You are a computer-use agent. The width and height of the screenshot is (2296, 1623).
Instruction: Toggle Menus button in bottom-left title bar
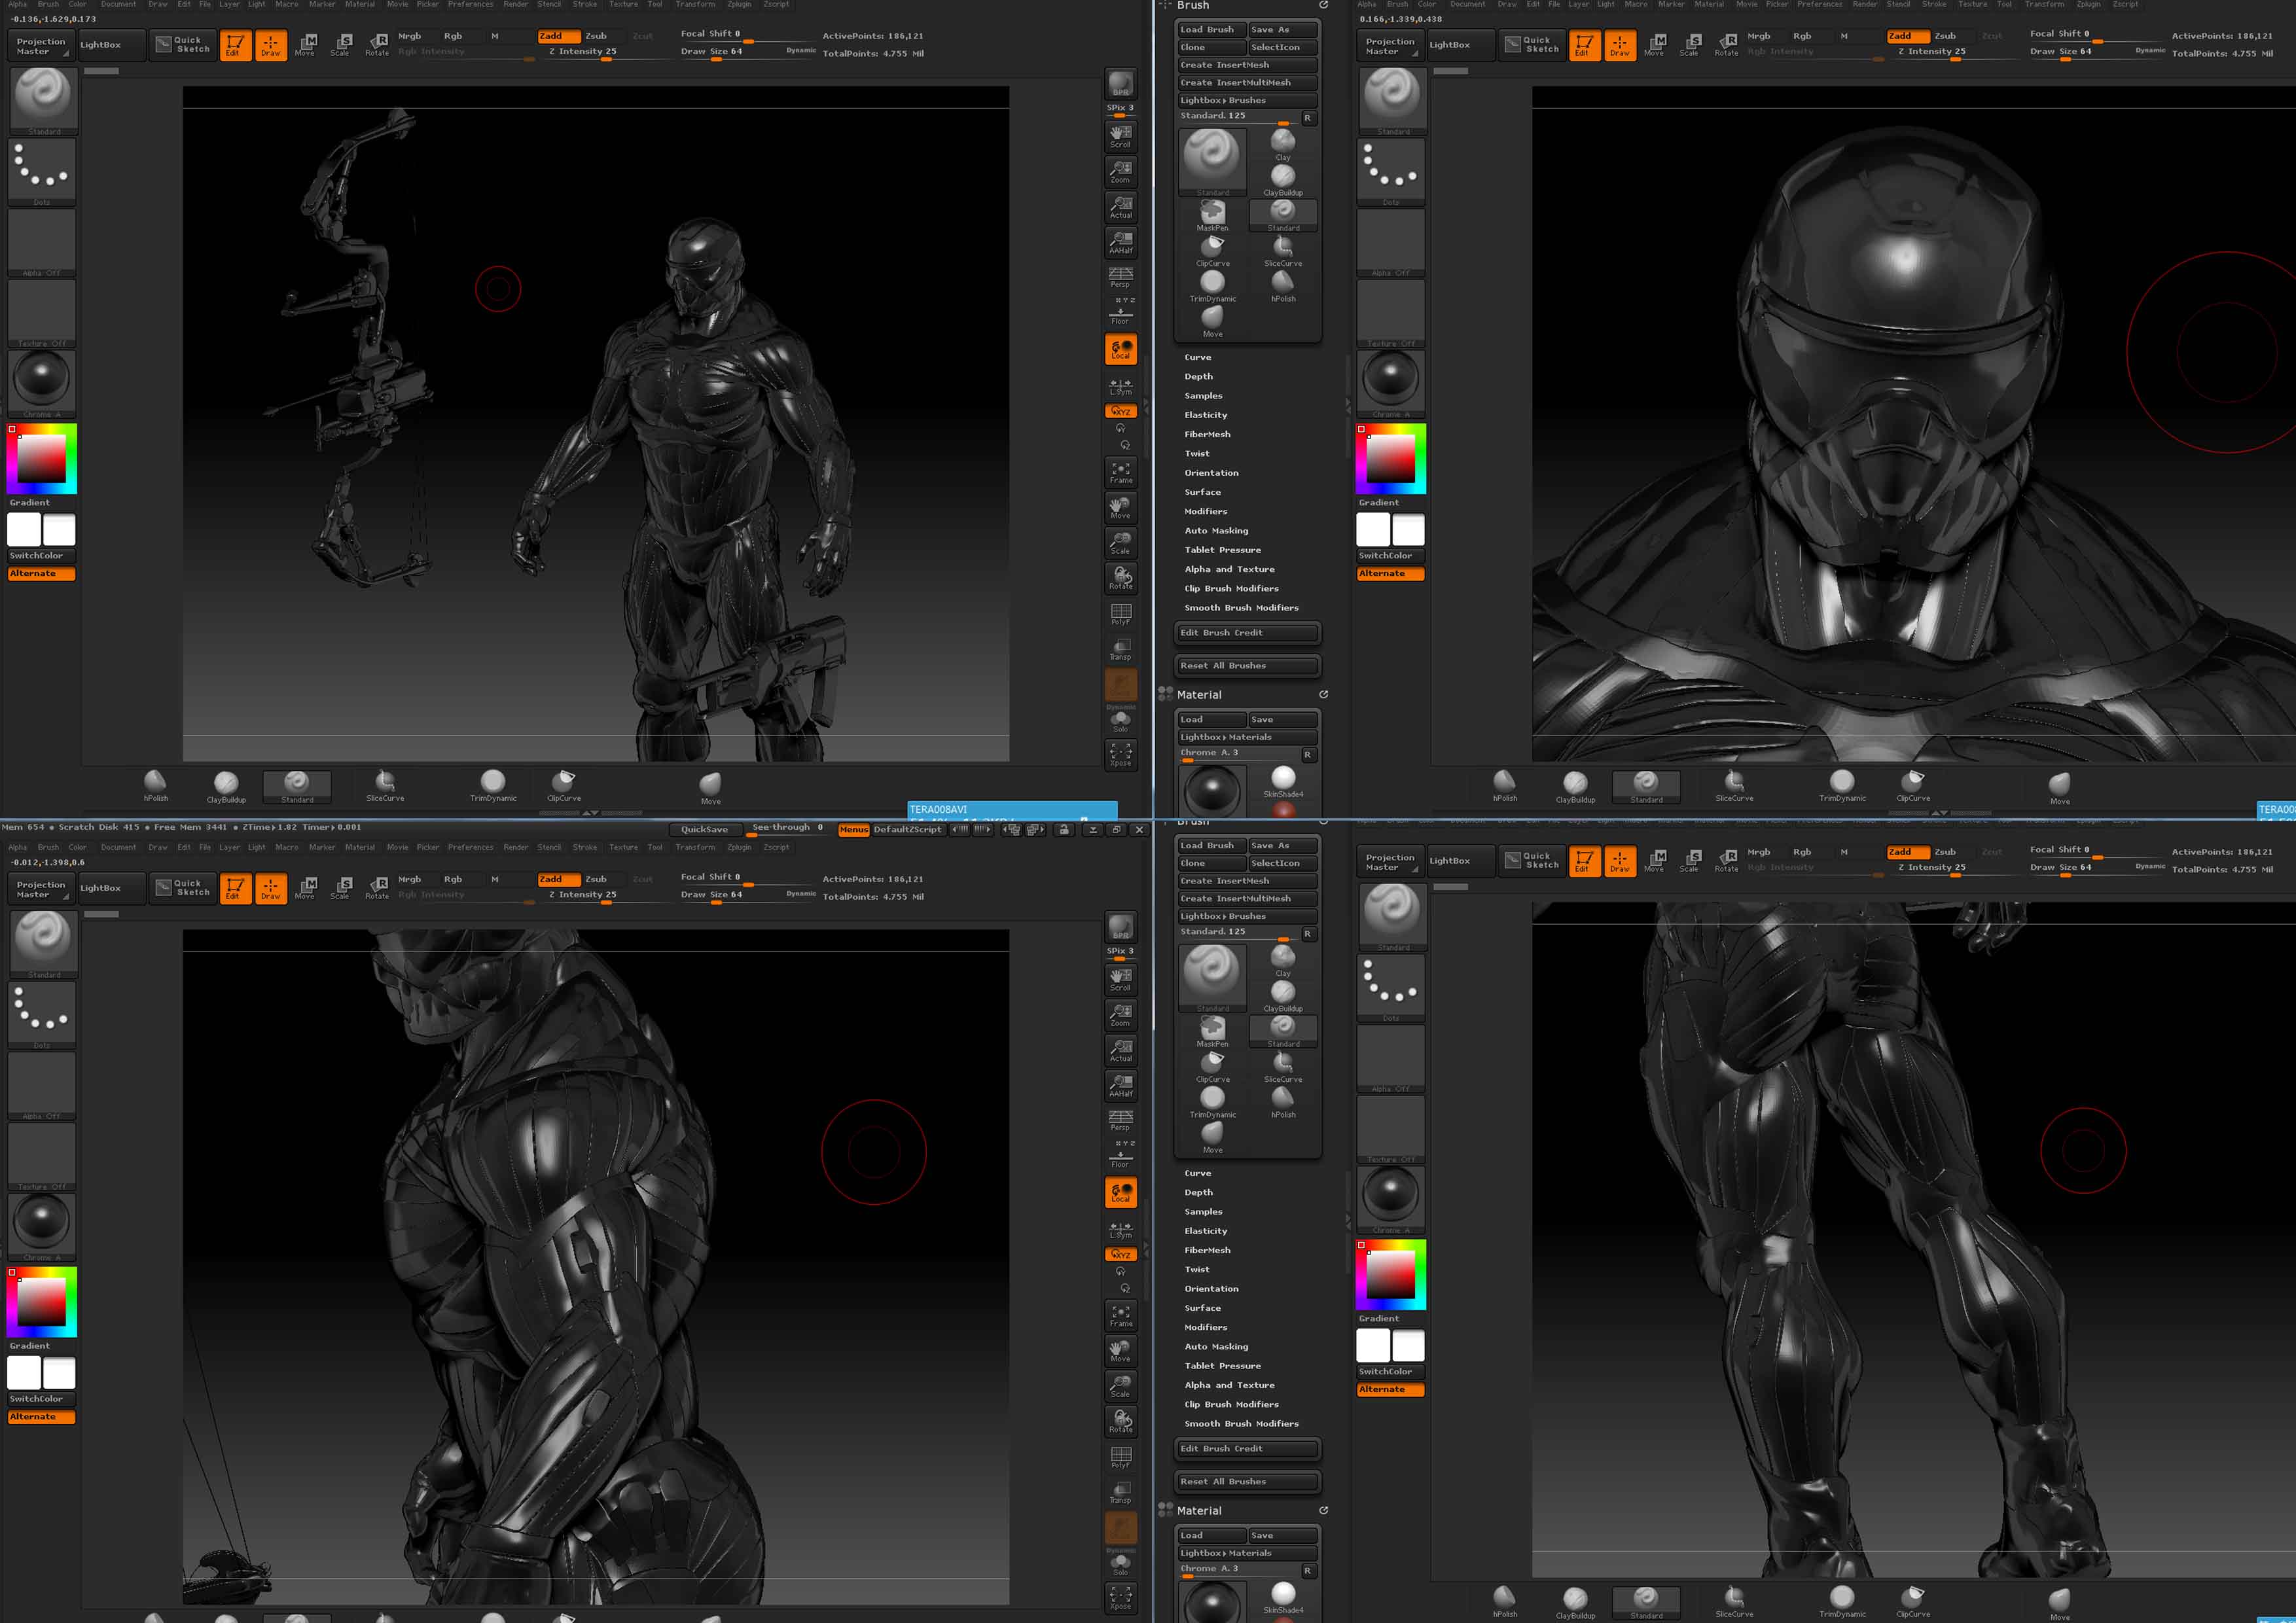click(x=853, y=830)
